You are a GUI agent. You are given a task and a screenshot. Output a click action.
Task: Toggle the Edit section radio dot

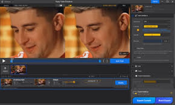pyautogui.click(x=133, y=66)
